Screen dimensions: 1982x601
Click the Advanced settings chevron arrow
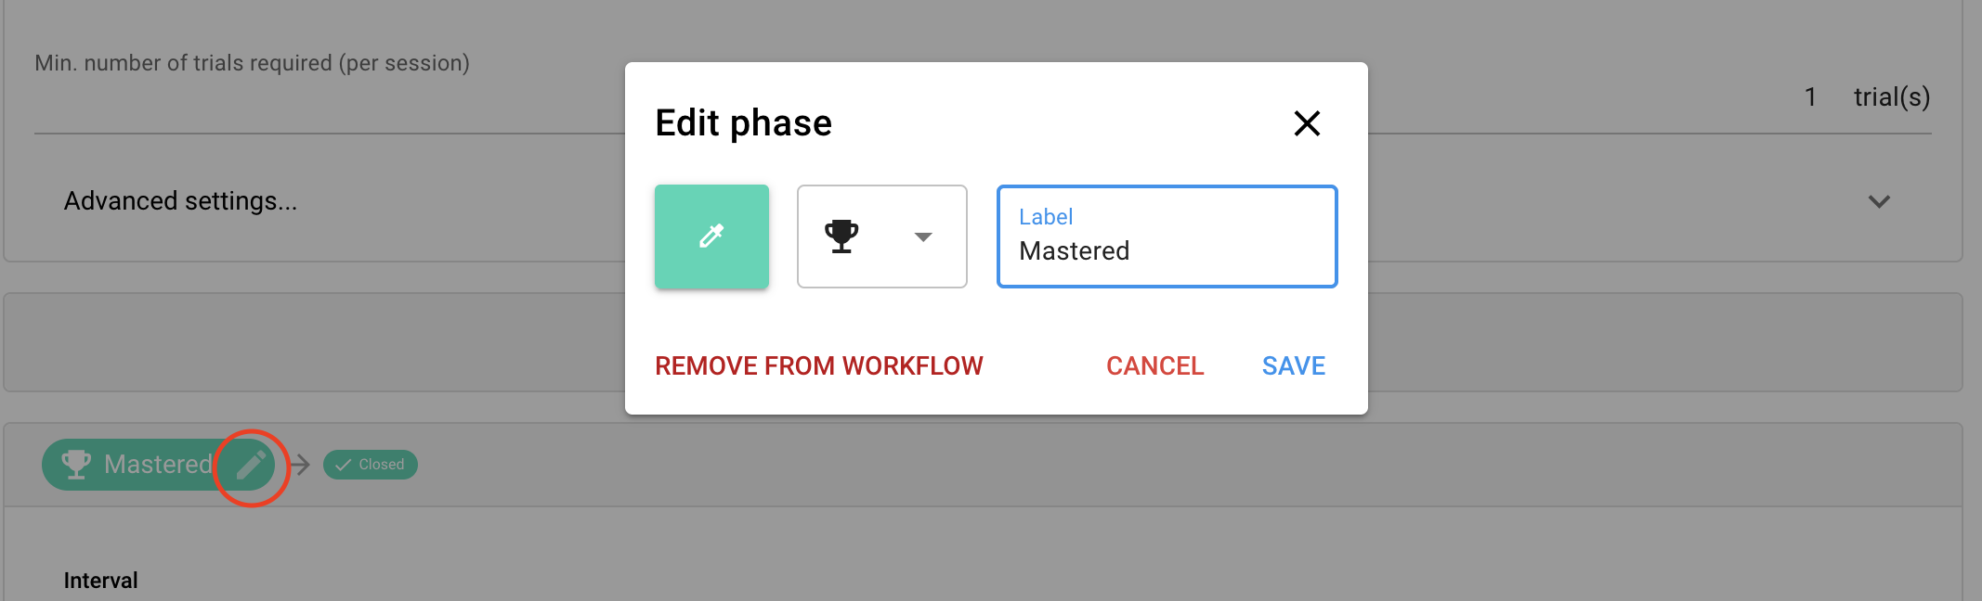pos(1879,201)
